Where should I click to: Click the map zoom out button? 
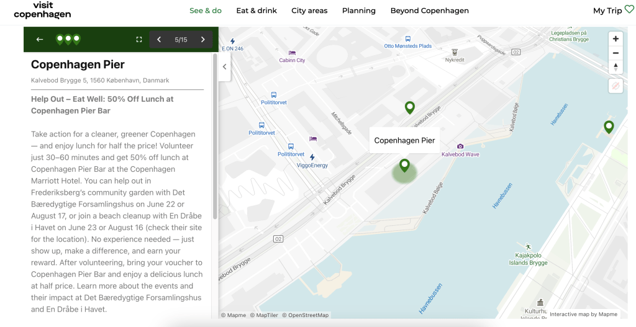[x=616, y=53]
